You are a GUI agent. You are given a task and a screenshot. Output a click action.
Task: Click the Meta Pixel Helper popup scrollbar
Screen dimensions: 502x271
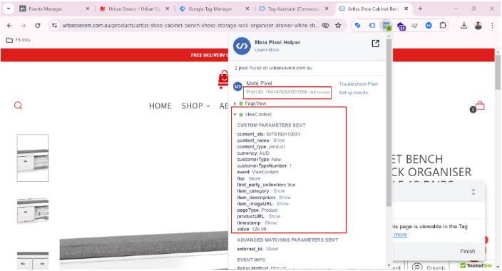(x=389, y=122)
